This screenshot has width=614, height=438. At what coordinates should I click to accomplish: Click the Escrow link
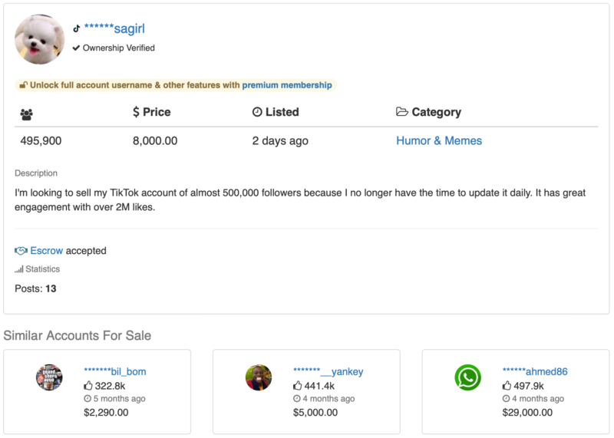click(x=46, y=251)
